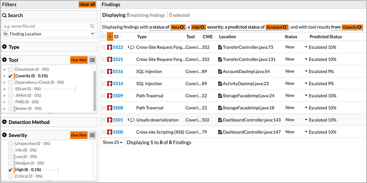Click high severity icon for finding 5521
The width and height of the screenshot is (367, 183).
pyautogui.click(x=110, y=59)
